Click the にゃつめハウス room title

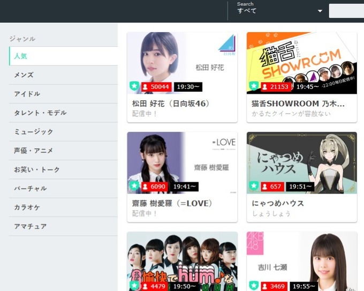coord(278,203)
